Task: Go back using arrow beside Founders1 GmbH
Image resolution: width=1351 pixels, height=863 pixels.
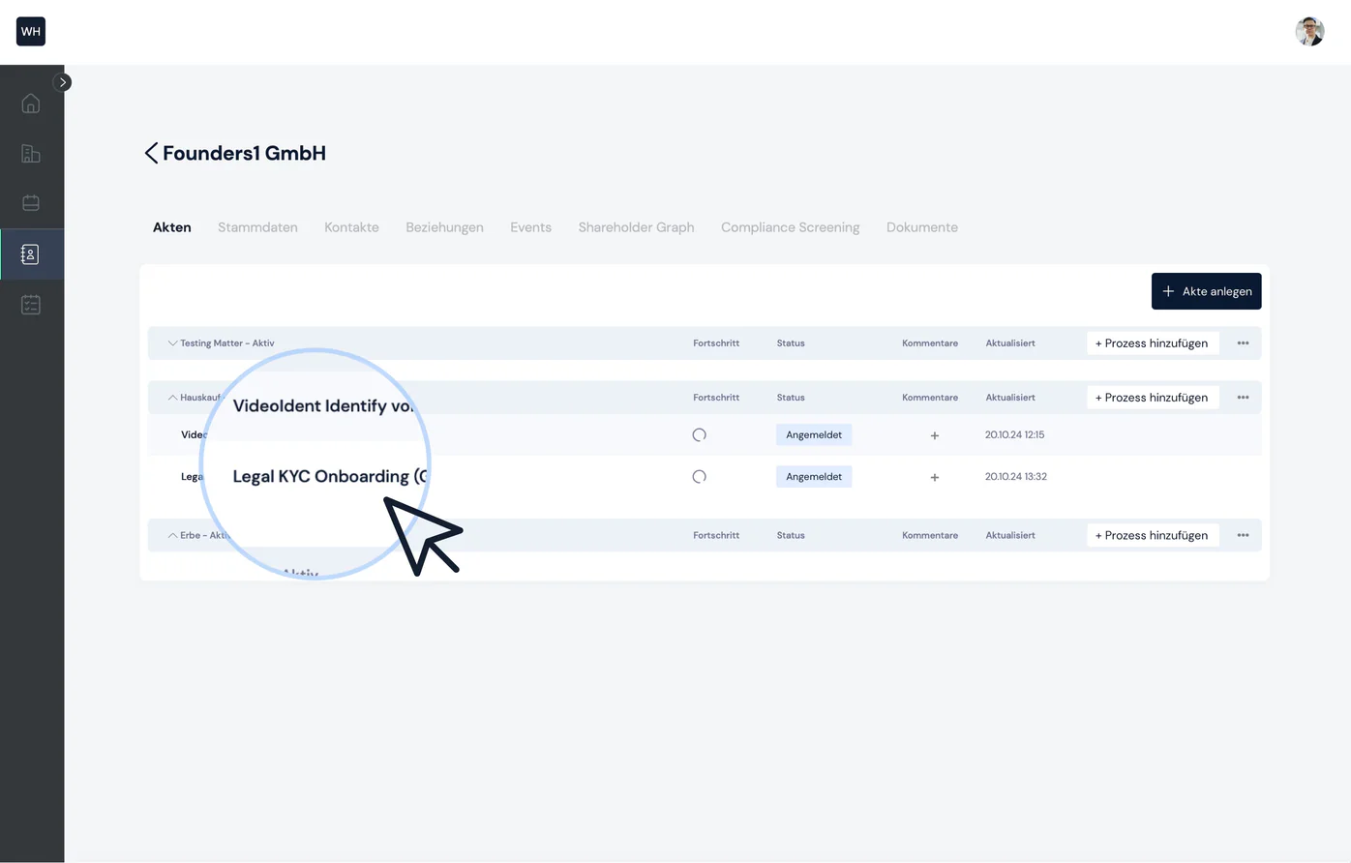Action: 151,153
